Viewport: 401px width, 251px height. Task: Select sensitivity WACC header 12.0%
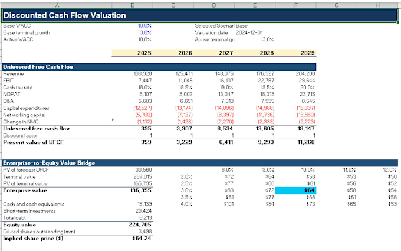[390, 170]
